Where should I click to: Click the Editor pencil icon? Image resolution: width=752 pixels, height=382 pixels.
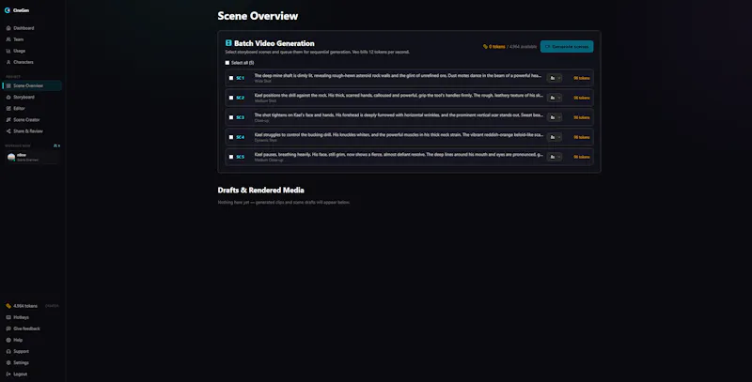click(8, 109)
